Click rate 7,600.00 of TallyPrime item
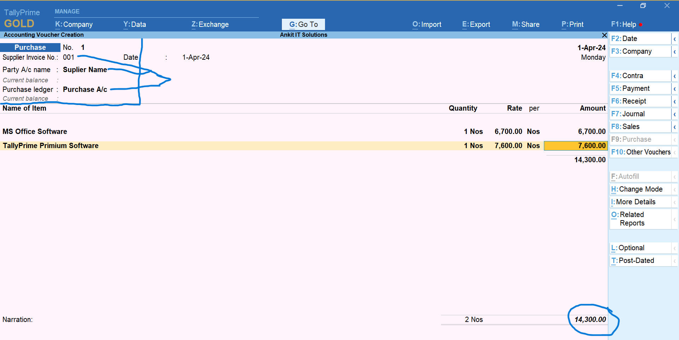This screenshot has width=679, height=340. click(x=508, y=146)
